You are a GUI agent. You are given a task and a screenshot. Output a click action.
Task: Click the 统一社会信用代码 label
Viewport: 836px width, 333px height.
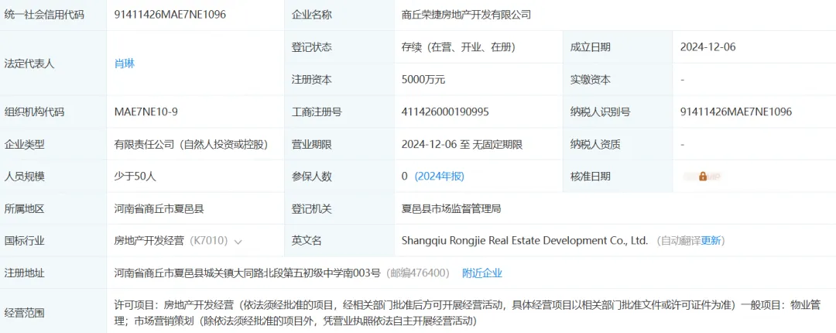(x=43, y=15)
